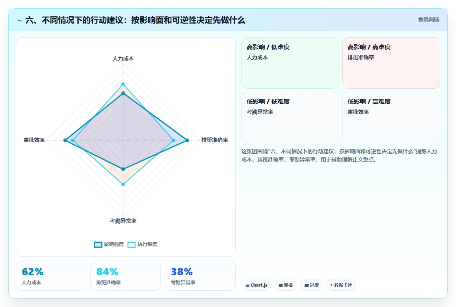Click the 考勤异常率 axis label on radar chart

pyautogui.click(x=123, y=221)
